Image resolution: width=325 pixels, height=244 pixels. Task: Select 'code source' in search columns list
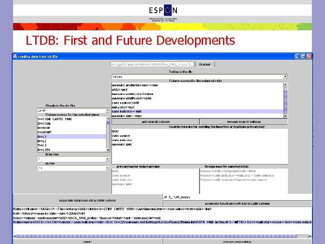[x=200, y=136]
